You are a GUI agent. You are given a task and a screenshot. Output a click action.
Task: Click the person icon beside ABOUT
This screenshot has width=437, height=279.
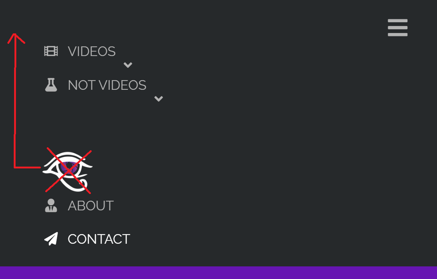pyautogui.click(x=51, y=206)
